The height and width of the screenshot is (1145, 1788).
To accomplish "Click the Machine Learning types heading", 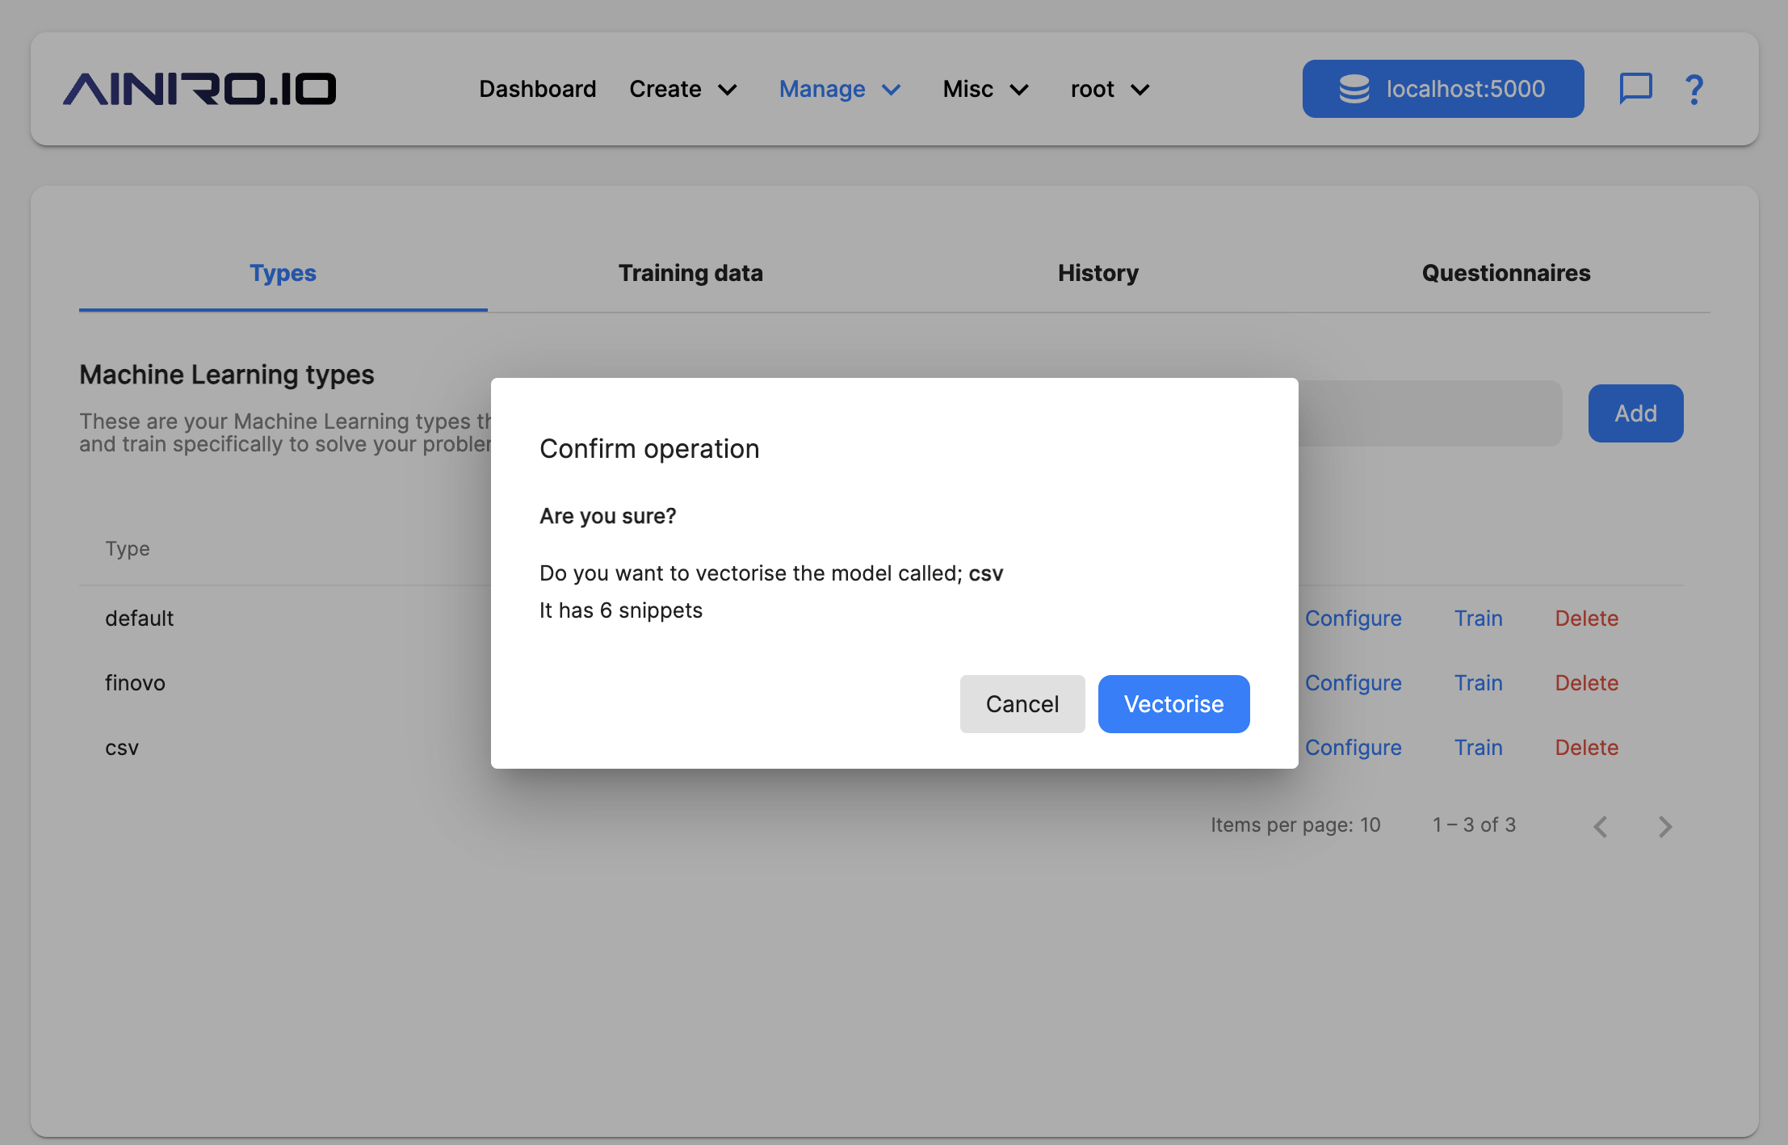I will 227,375.
